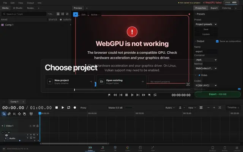
Task: Step to next frame in preview controls
Action: coord(138,95)
